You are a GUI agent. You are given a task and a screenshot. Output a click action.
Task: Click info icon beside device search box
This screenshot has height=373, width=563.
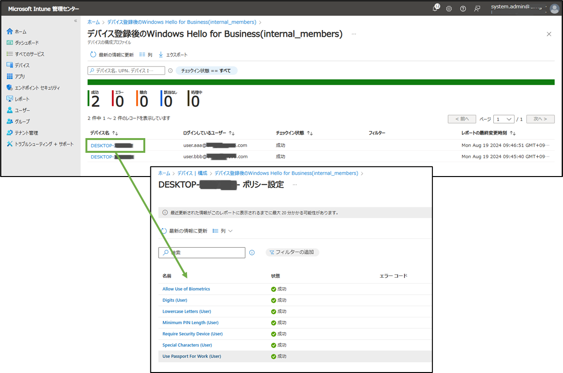pyautogui.click(x=170, y=71)
